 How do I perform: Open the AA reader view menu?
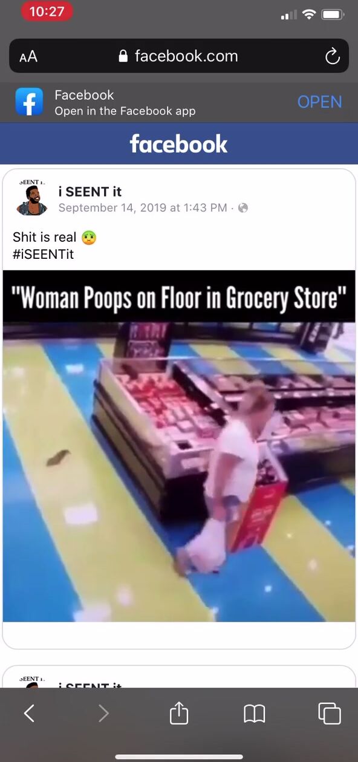(x=28, y=57)
